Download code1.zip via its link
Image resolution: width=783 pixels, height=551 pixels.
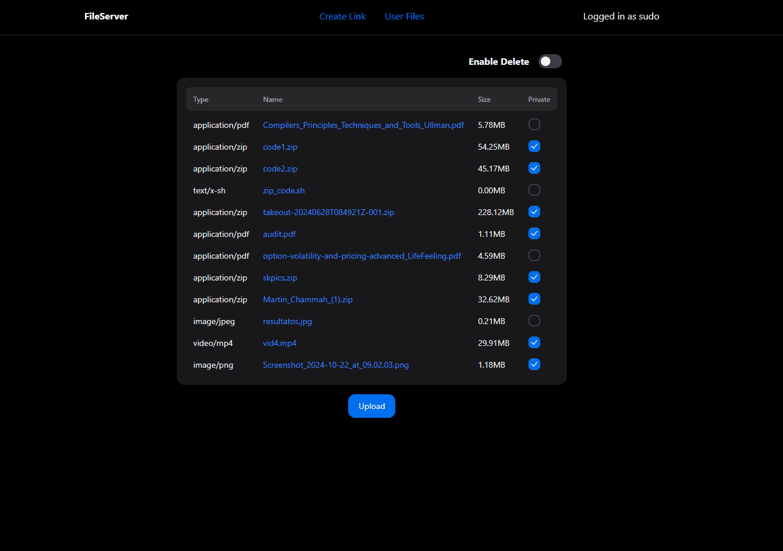(x=280, y=146)
